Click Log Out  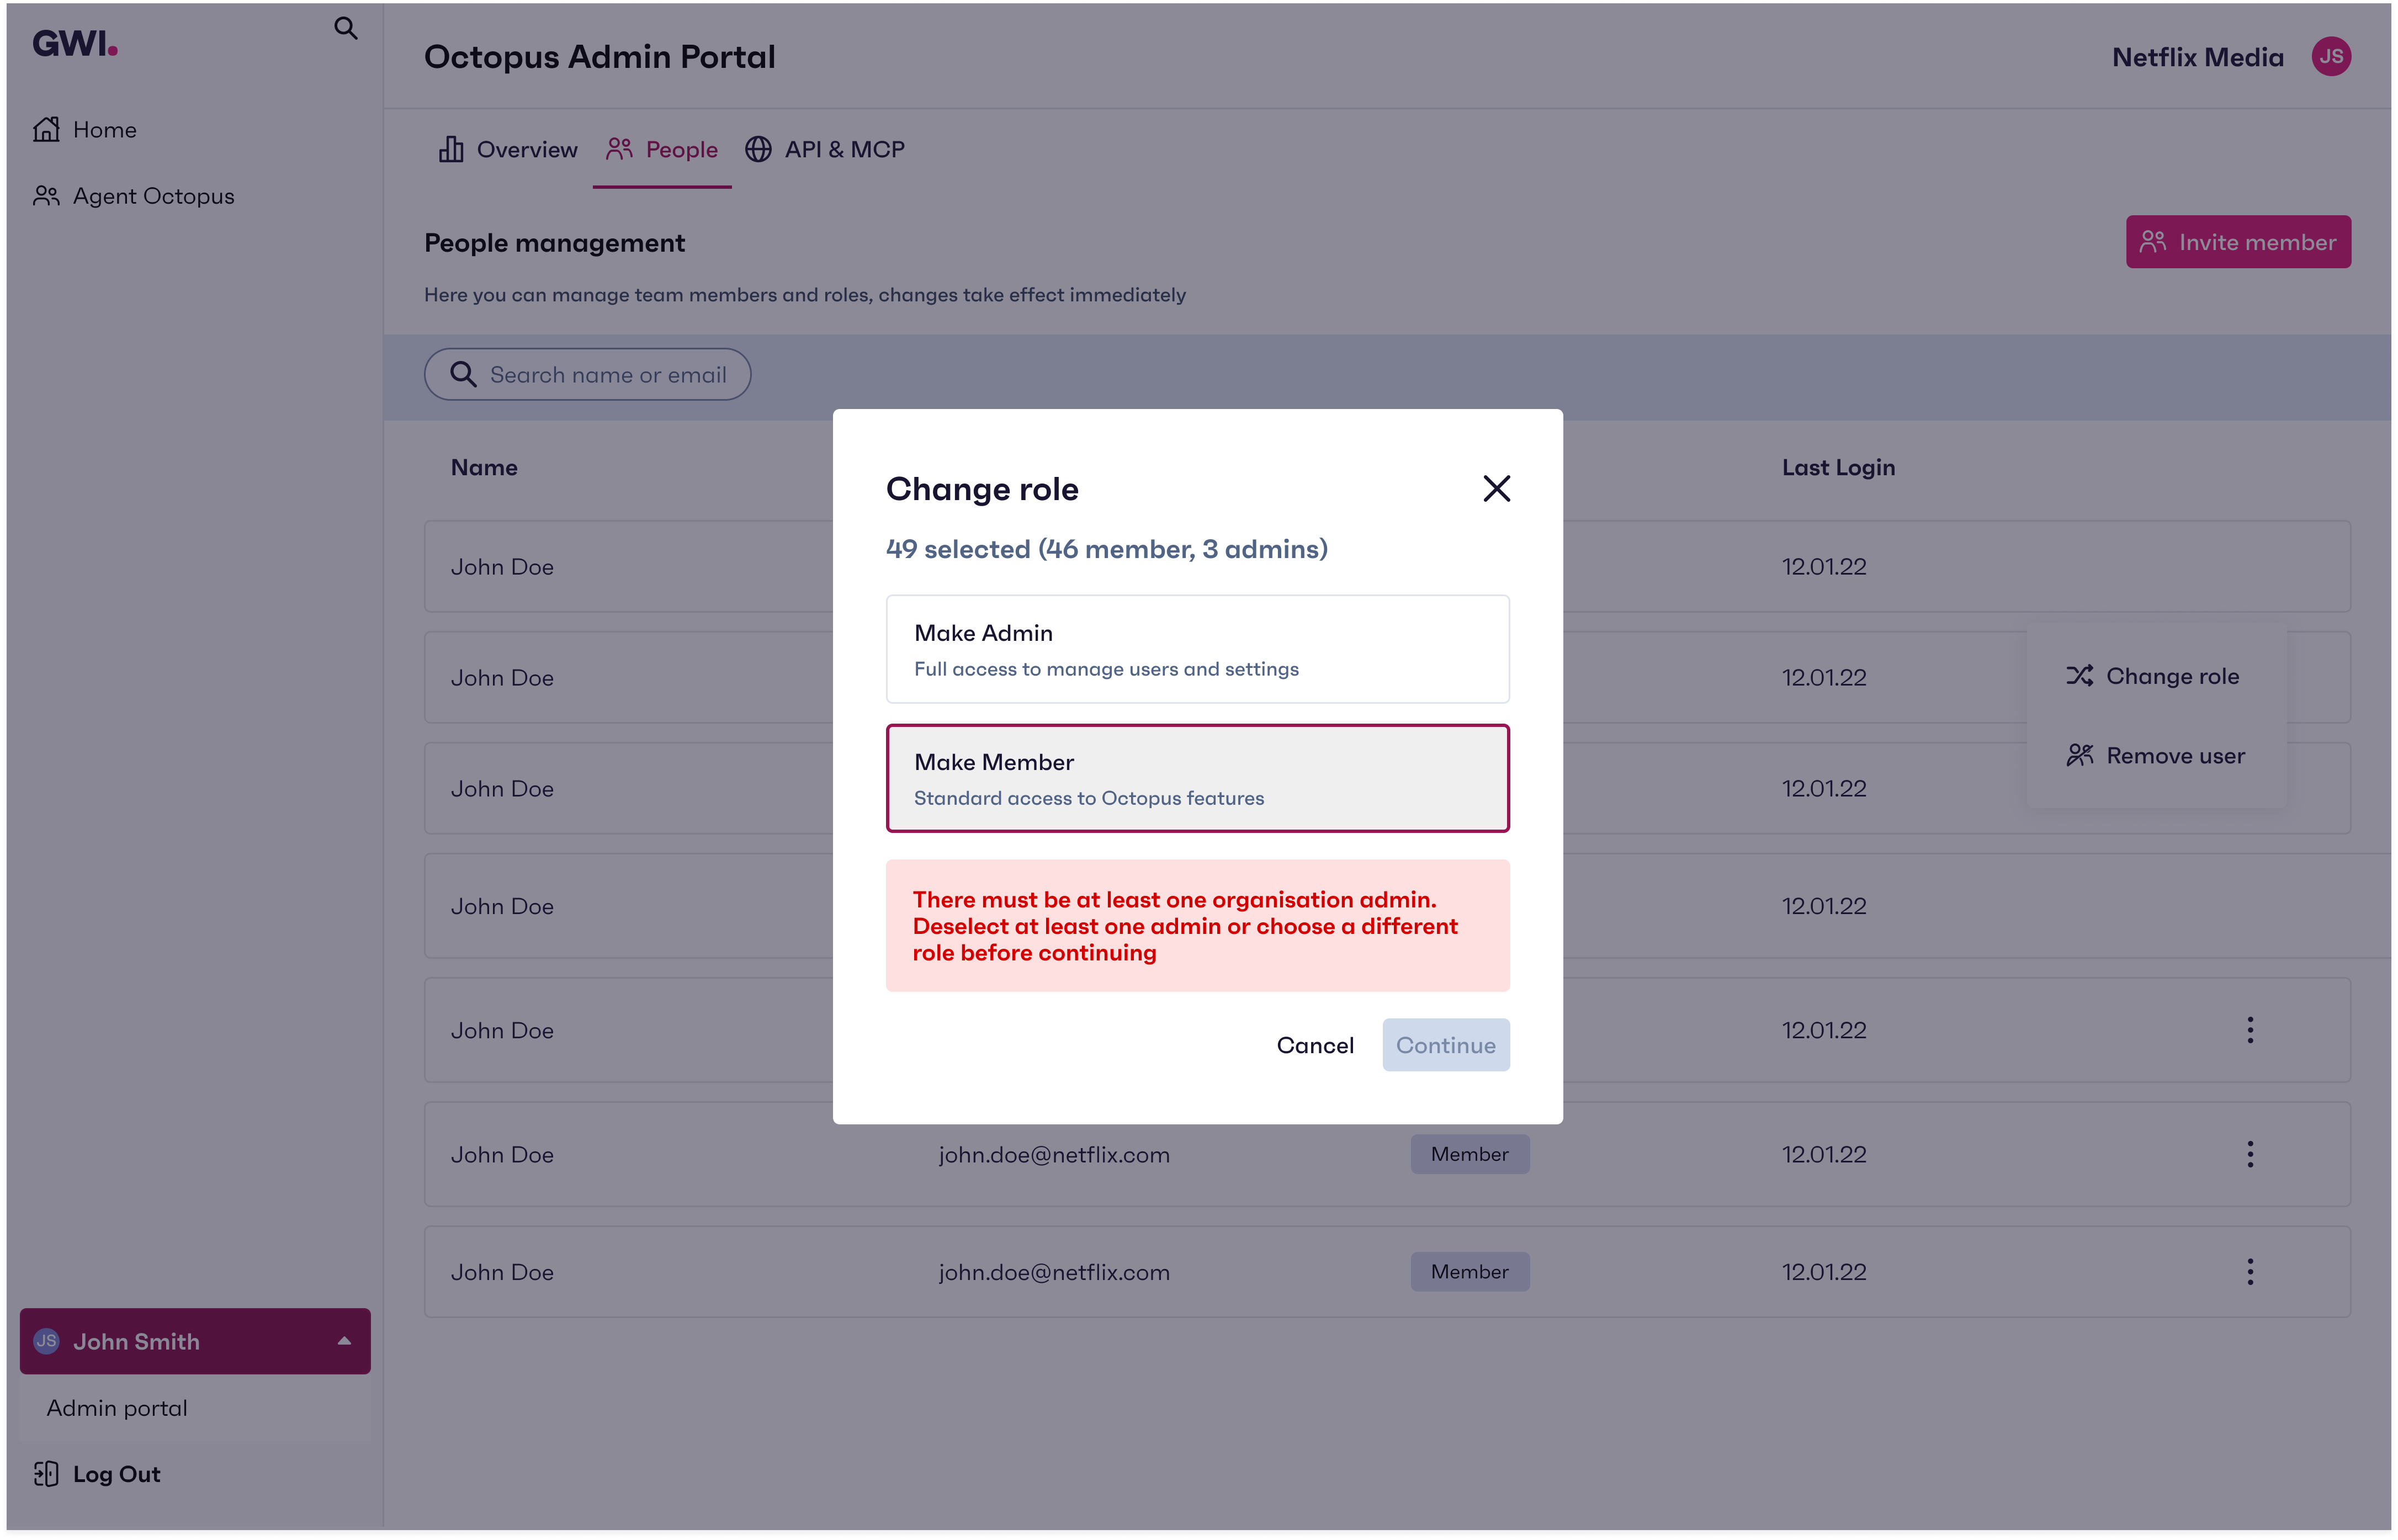pos(116,1475)
